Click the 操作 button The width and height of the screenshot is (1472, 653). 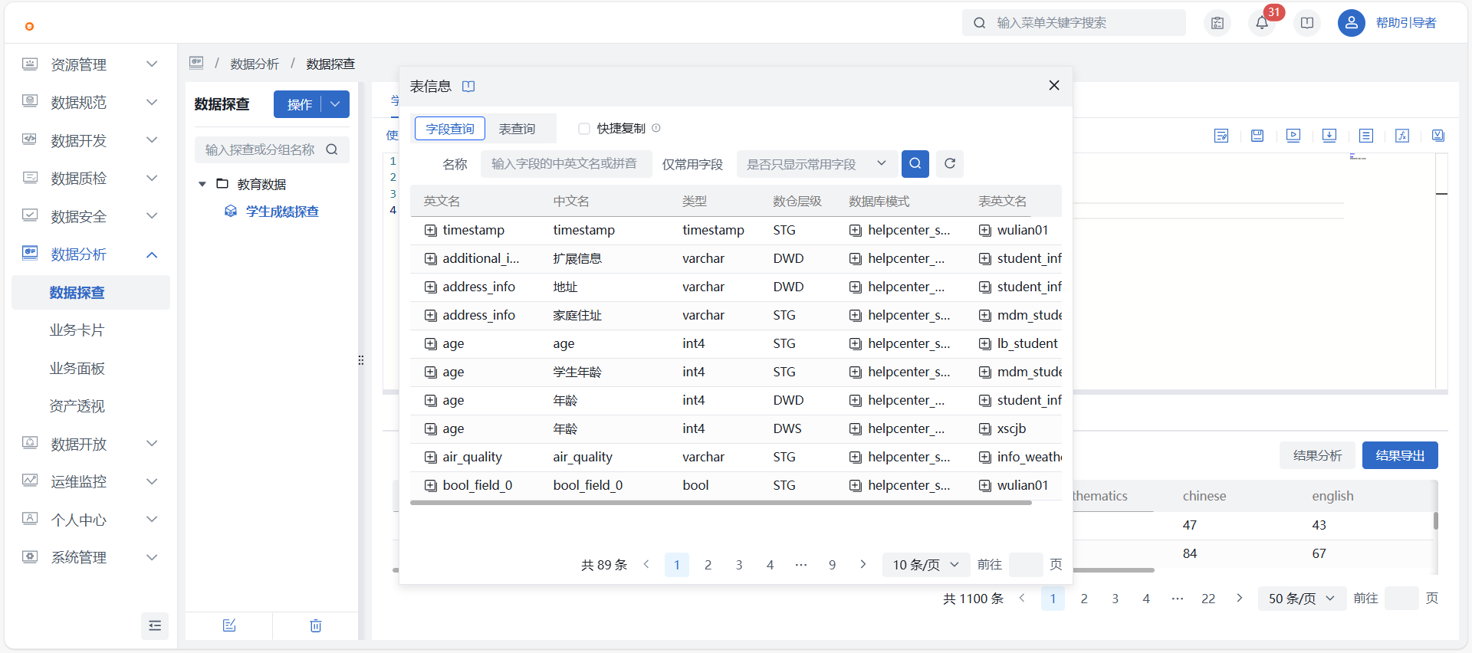point(299,104)
